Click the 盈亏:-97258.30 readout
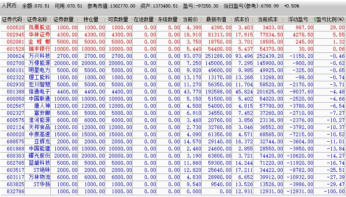The height and width of the screenshot is (197, 346). tap(200, 6)
